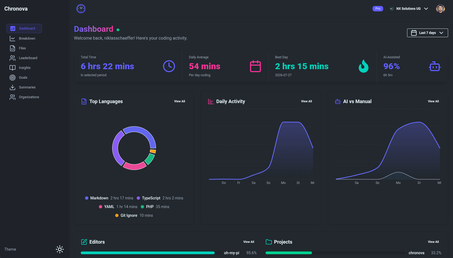Click the 33.2% project percentage
This screenshot has width=453, height=258.
(436, 253)
